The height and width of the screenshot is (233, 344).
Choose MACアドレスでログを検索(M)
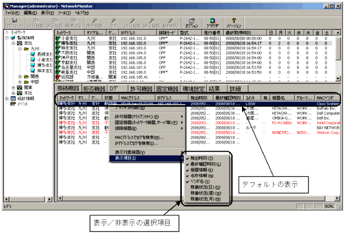click(147, 138)
